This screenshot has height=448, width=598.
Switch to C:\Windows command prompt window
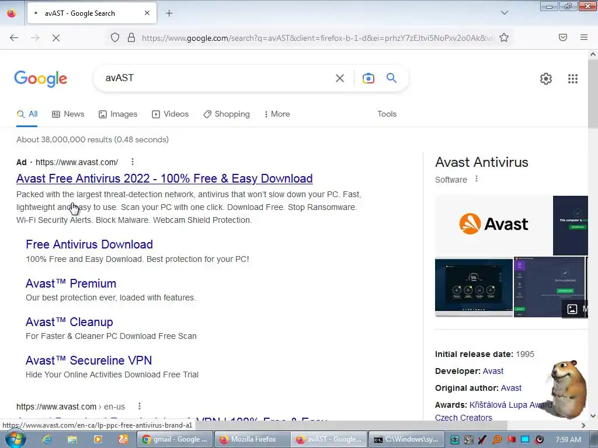[406, 439]
